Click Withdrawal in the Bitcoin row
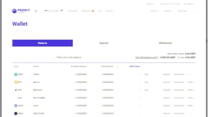This screenshot has width=208, height=117. (x=179, y=82)
